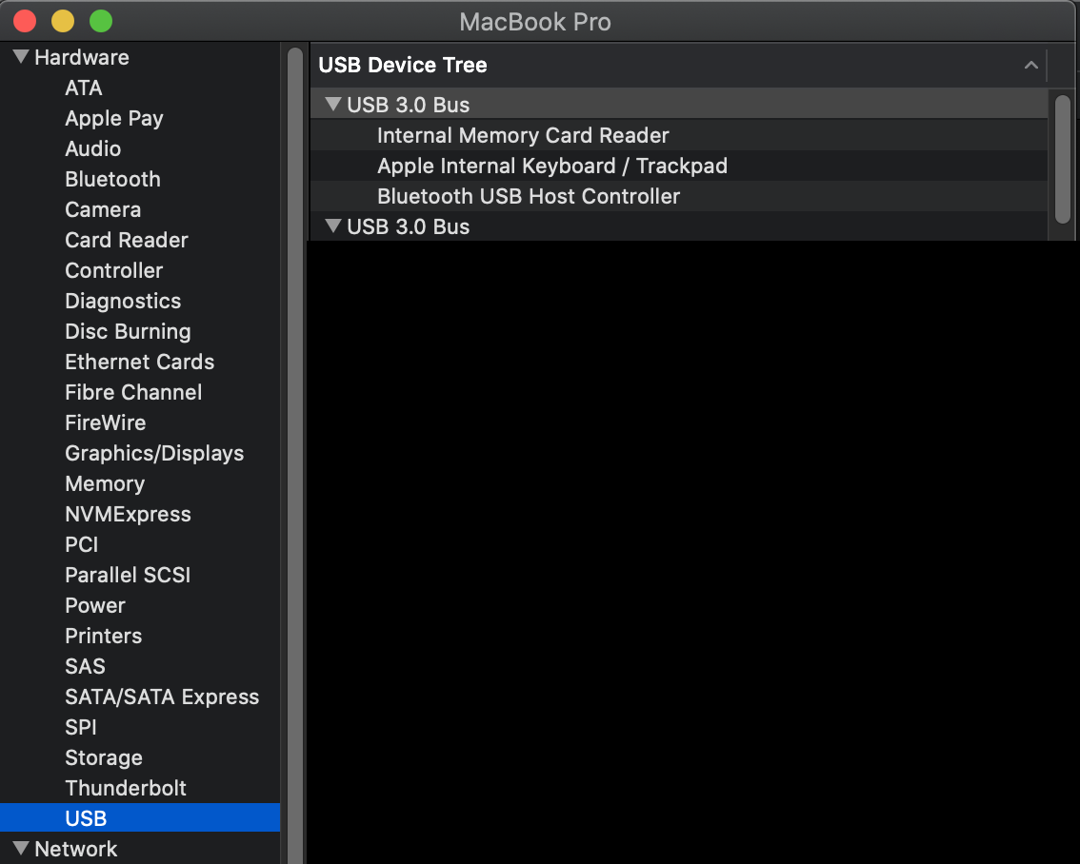Collapse the first USB 3.0 Bus triangle
The height and width of the screenshot is (864, 1080).
(x=333, y=104)
